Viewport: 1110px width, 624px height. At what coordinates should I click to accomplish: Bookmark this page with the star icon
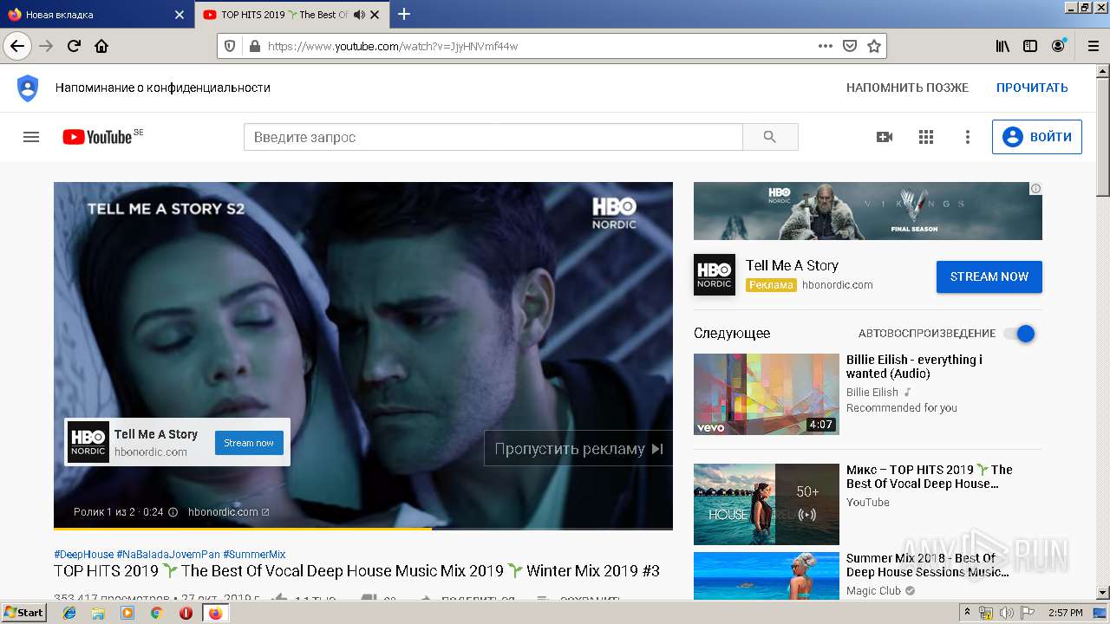[x=874, y=46]
